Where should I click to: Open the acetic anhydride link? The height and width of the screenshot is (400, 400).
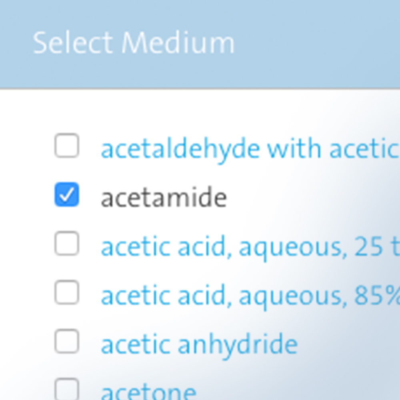tap(199, 346)
